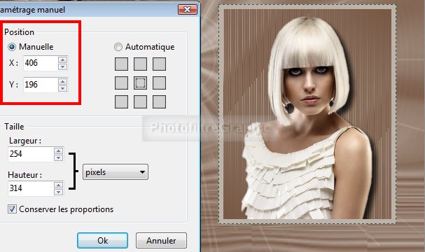Decrease Largeur with the down arrow

point(58,157)
